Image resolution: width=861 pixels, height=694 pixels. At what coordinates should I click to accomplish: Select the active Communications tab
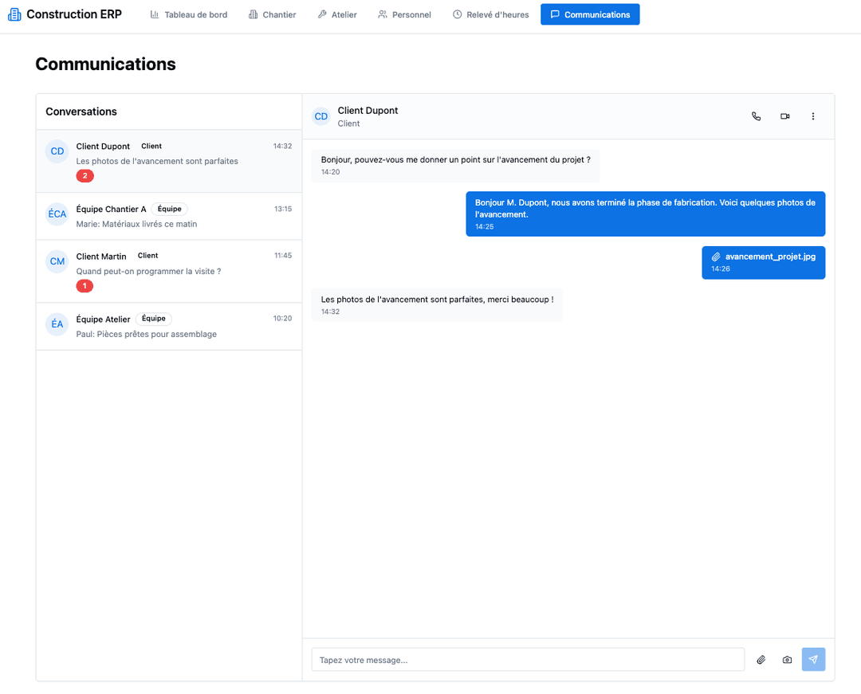(589, 14)
